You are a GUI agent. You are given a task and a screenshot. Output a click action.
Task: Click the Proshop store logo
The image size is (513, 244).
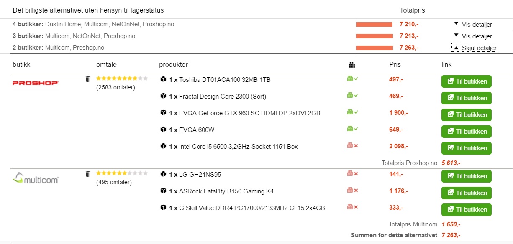coord(36,83)
